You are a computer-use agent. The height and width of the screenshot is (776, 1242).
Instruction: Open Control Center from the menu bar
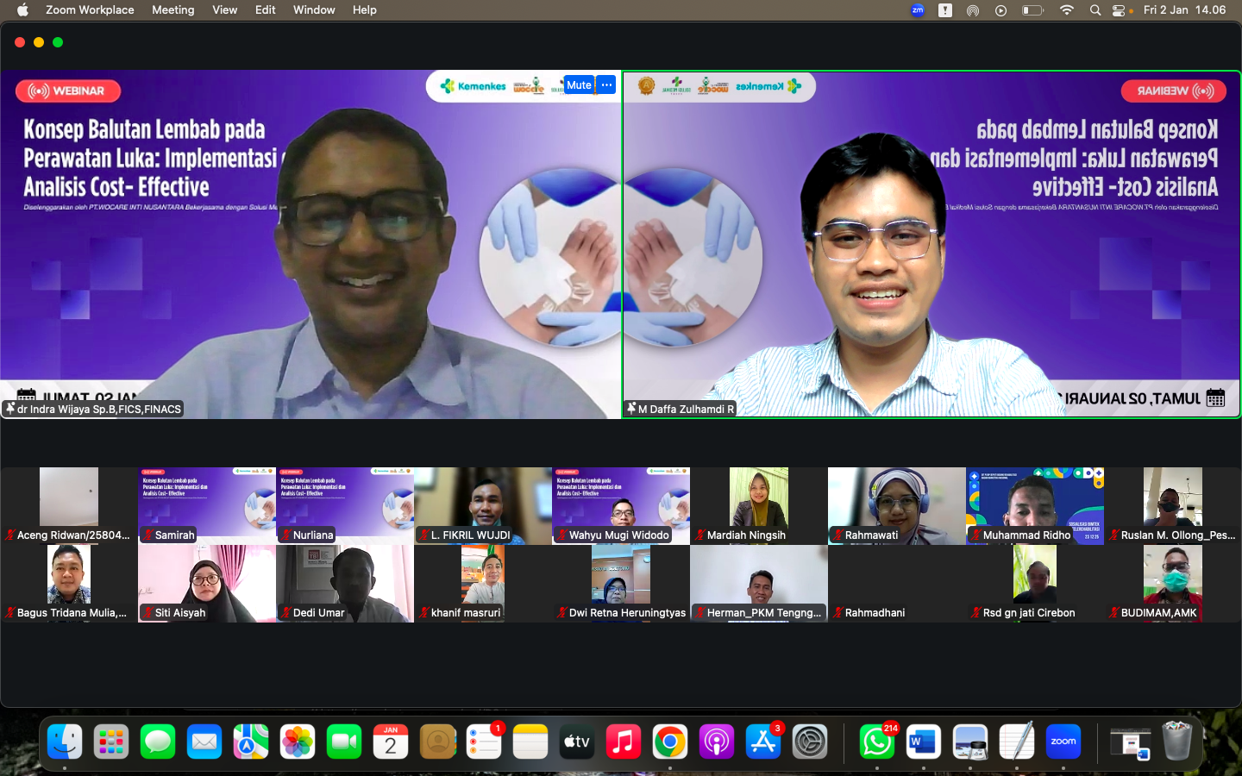pos(1119,10)
